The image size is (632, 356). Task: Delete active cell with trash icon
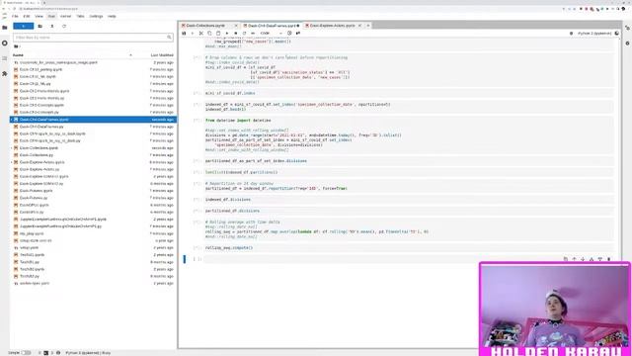(x=609, y=259)
